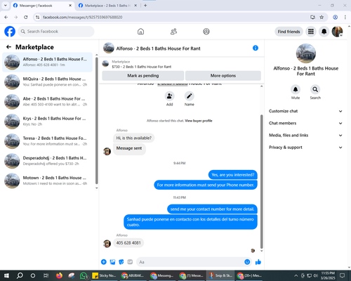Click the Add people icon

pos(169,96)
